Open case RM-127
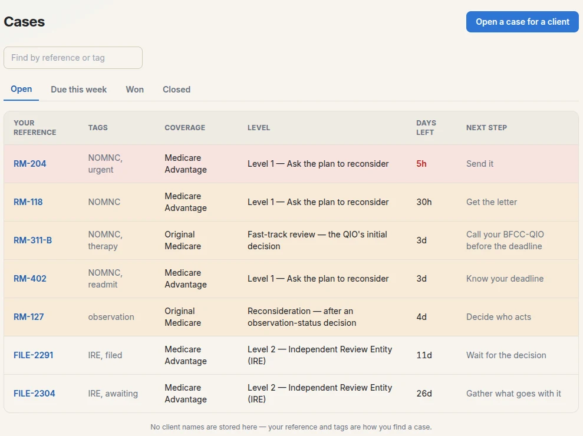 [x=29, y=316]
